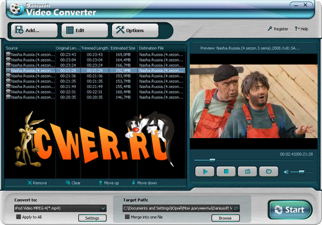Minimize the Video Converter window
Image resolution: width=322 pixels, height=225 pixels.
pyautogui.click(x=296, y=5)
